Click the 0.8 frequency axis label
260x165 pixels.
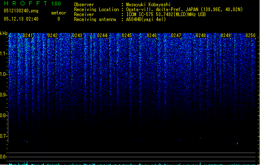point(3,115)
